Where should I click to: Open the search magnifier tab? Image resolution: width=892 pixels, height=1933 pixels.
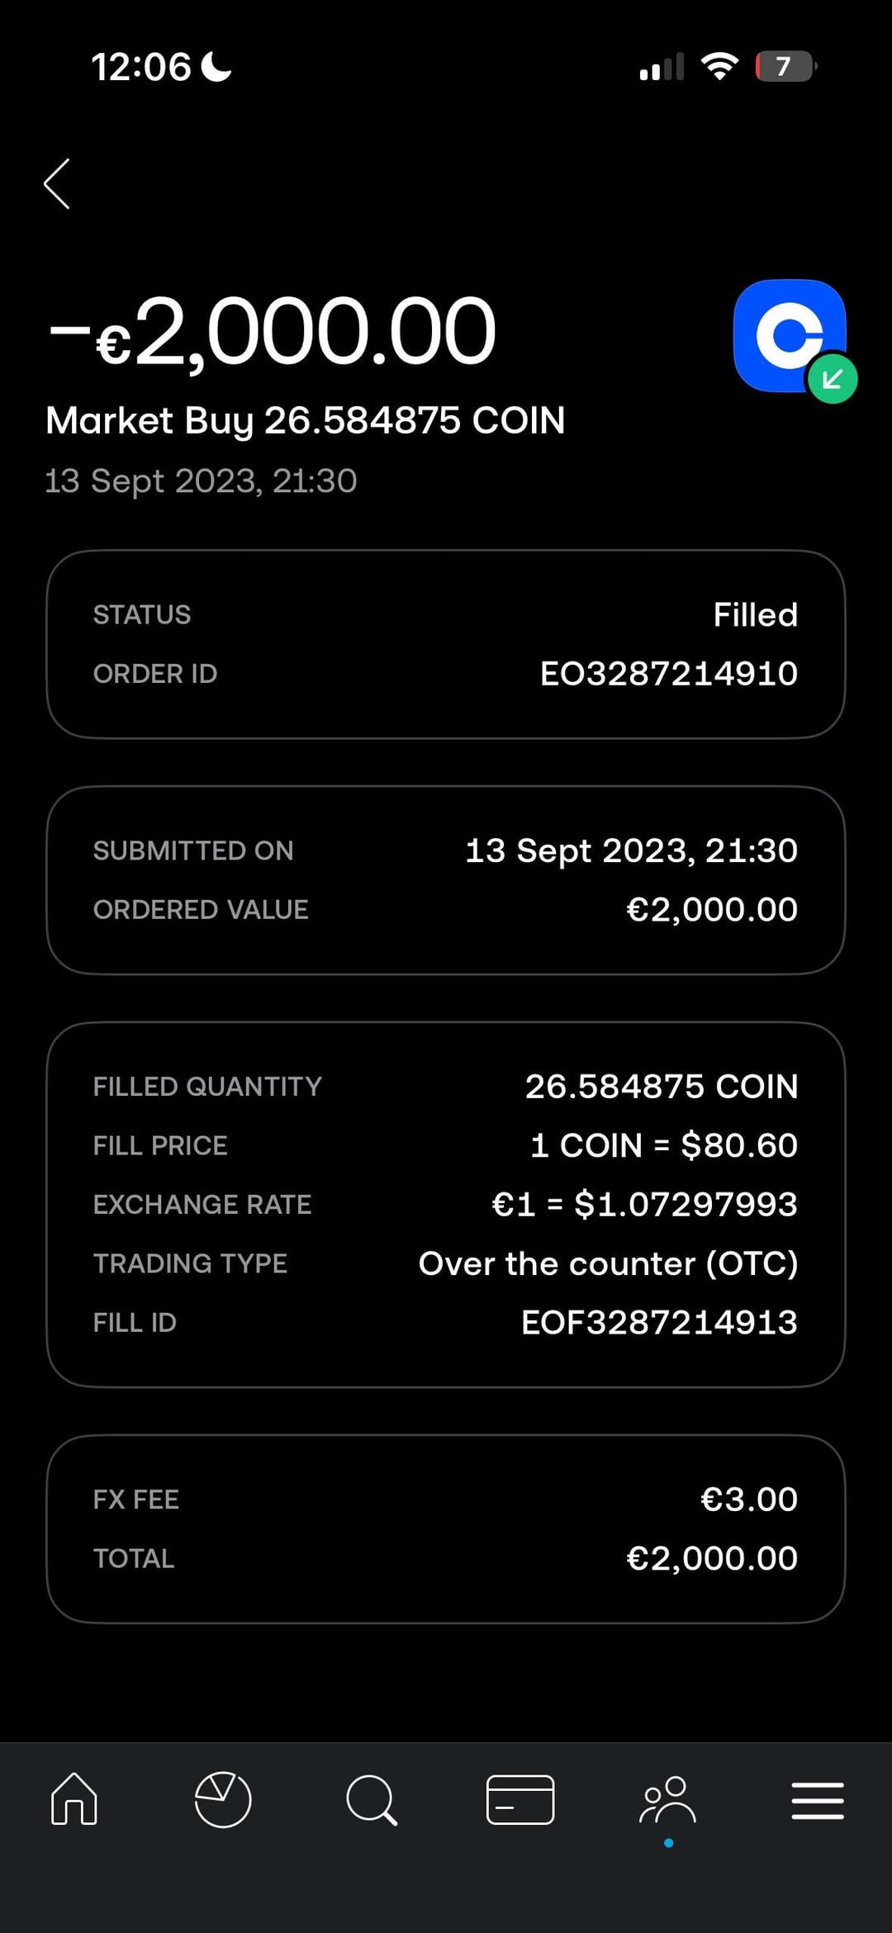[x=372, y=1799]
